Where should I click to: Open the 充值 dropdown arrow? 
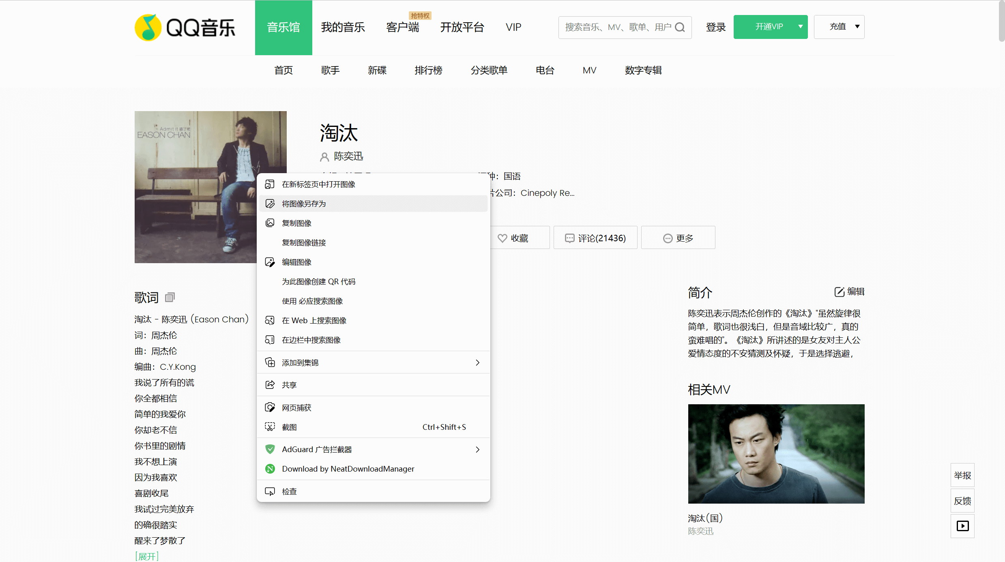pyautogui.click(x=857, y=27)
